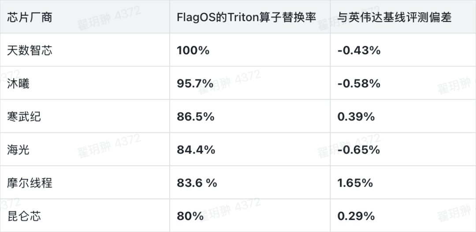Screen dimensions: 476x232
Task: Select the 83.6 % replacement rate cell
Action: [x=197, y=183]
